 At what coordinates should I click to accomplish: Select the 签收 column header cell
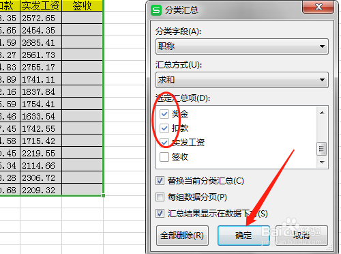[x=82, y=5]
